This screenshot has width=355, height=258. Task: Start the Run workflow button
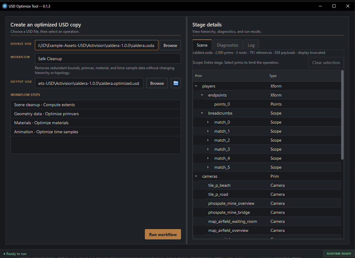pos(163,235)
